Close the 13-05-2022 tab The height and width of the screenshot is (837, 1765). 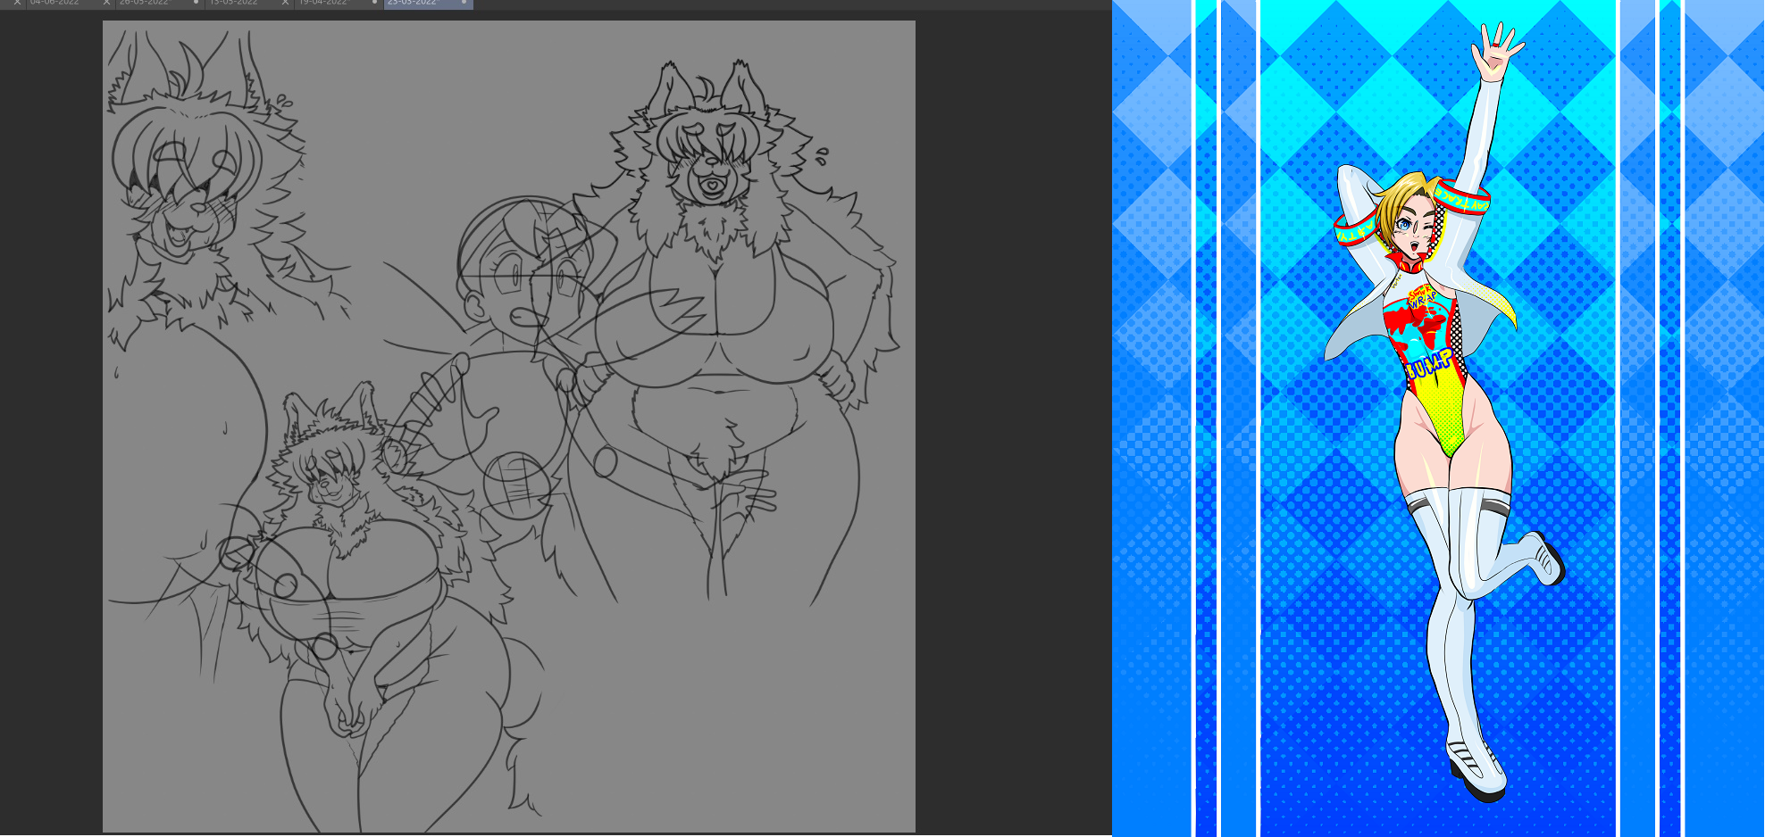[285, 4]
